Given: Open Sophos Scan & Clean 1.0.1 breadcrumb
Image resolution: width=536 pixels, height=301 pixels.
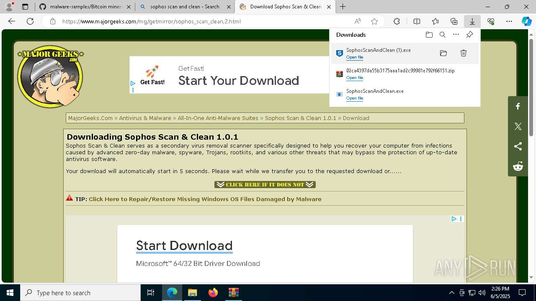Looking at the screenshot, I should coord(301,118).
